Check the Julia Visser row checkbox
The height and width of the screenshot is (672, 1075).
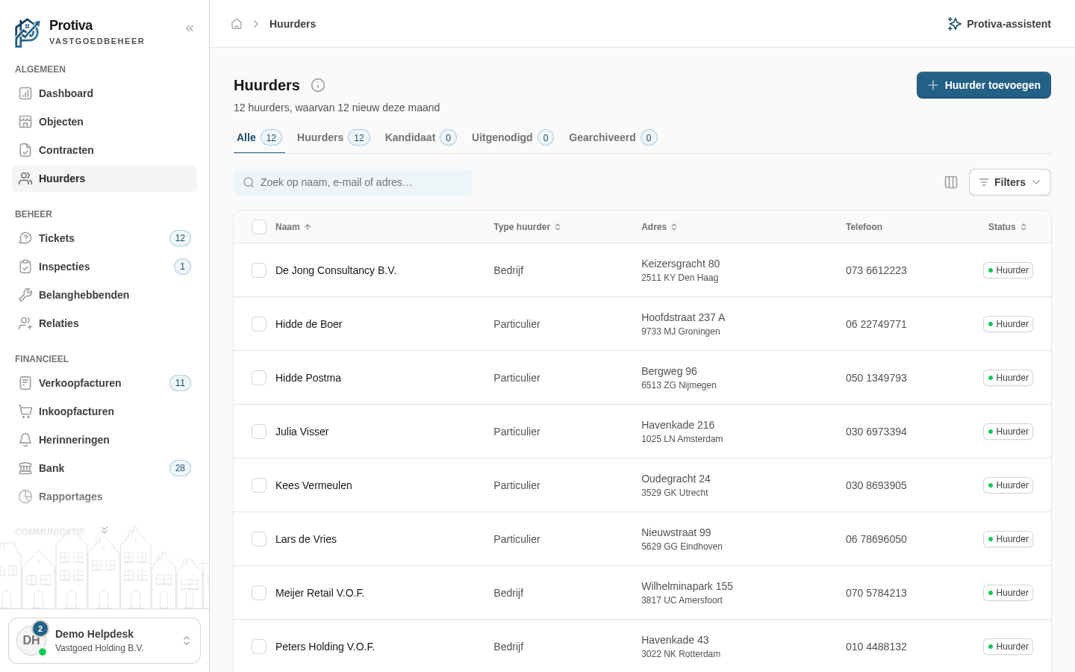coord(259,432)
